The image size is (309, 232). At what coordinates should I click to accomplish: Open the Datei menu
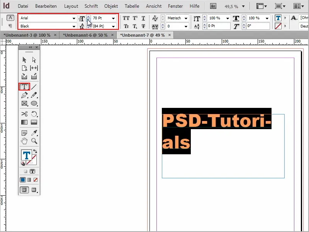coord(23,6)
